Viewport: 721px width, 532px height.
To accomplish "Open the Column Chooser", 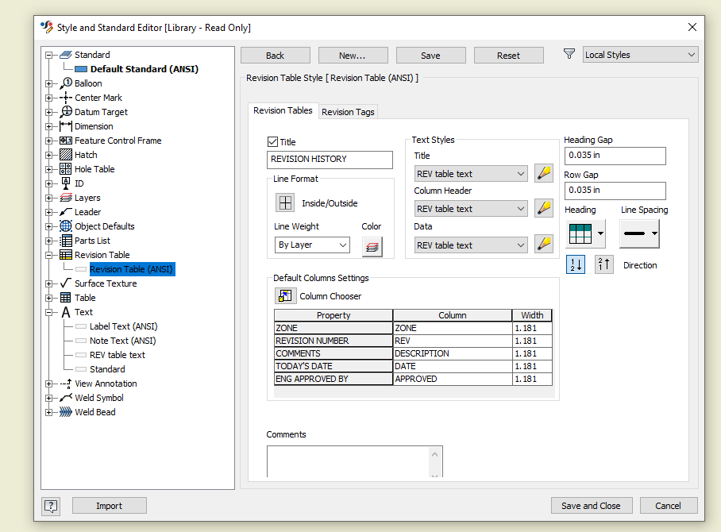I will coord(285,295).
